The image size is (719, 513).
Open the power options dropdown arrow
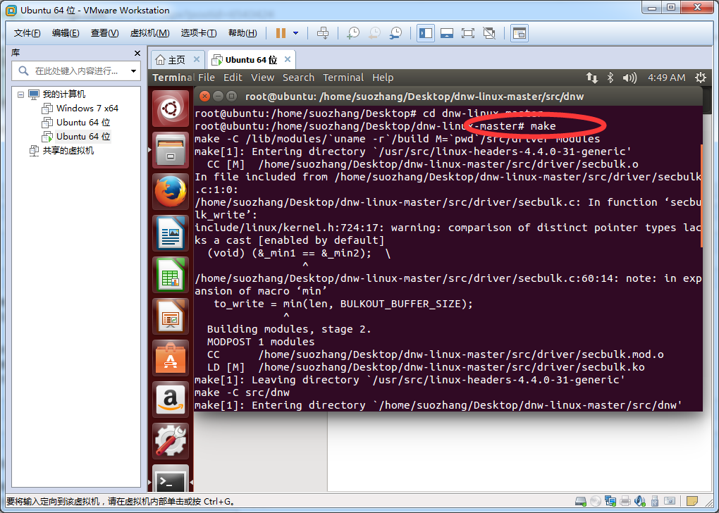[296, 33]
